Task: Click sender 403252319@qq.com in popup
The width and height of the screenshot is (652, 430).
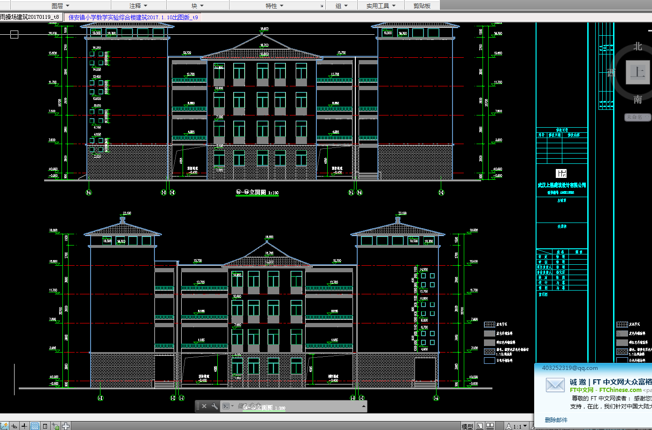Action: click(x=570, y=368)
